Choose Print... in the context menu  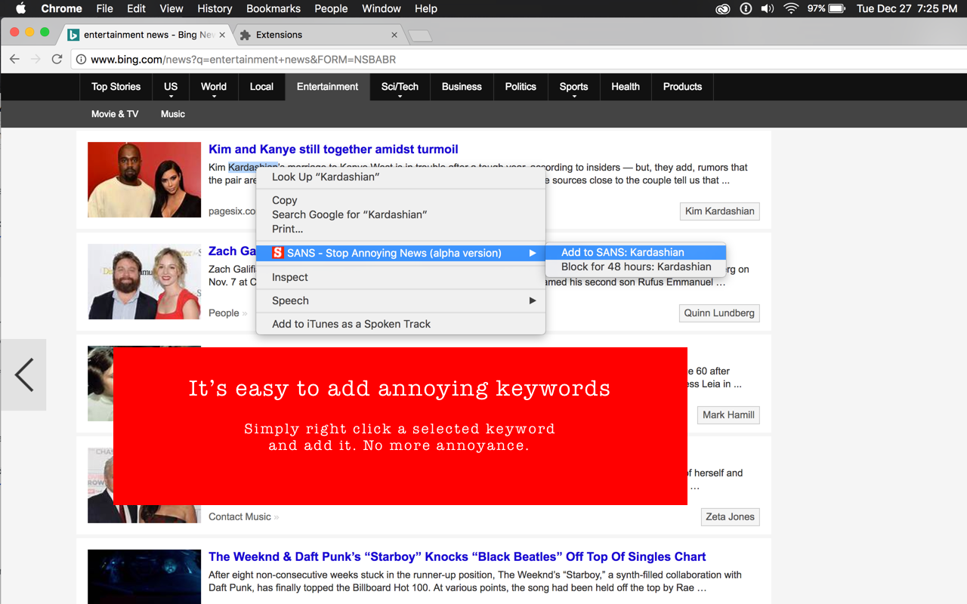click(400, 229)
